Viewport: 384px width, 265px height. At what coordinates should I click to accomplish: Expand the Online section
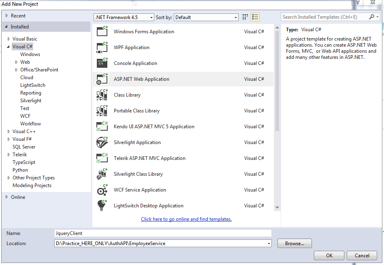7,197
